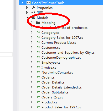Click the vertical scrollbar thumb left of tree
This screenshot has width=103, height=111.
pos(15,15)
